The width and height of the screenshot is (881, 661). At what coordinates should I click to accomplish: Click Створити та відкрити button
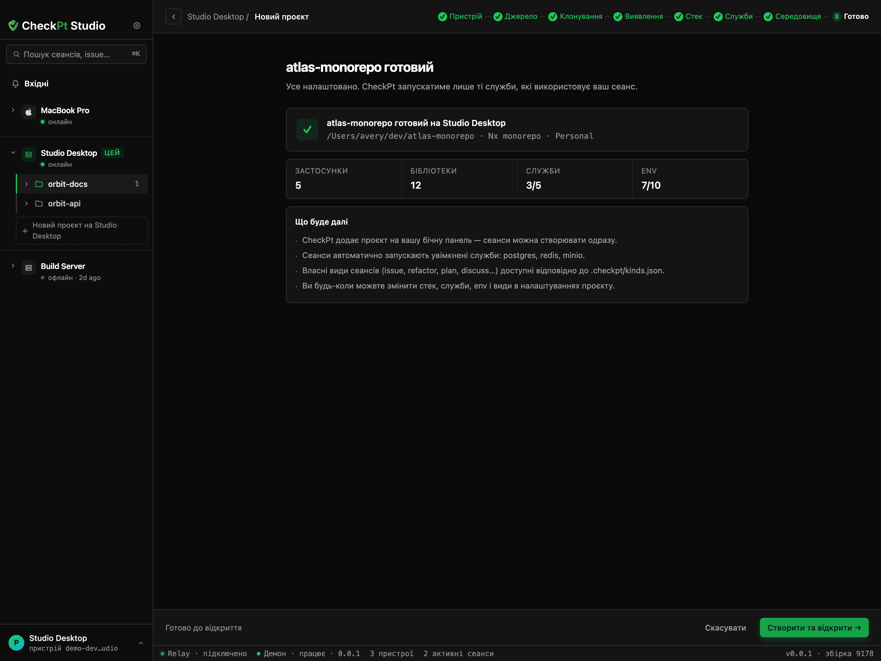coord(814,628)
